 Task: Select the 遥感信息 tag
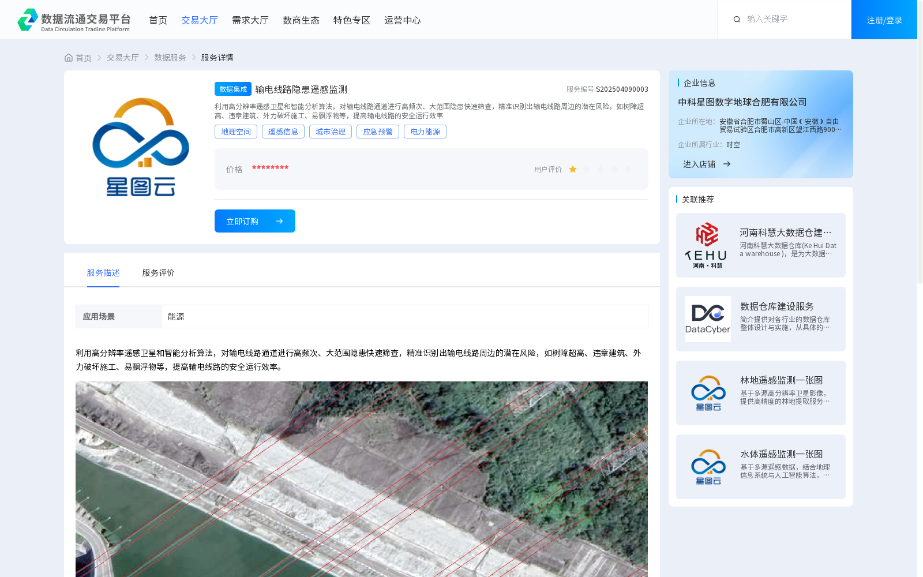pos(283,132)
